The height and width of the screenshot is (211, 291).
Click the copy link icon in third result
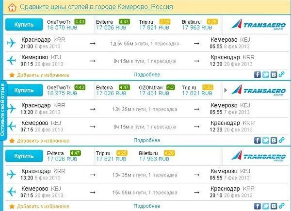pos(281,206)
